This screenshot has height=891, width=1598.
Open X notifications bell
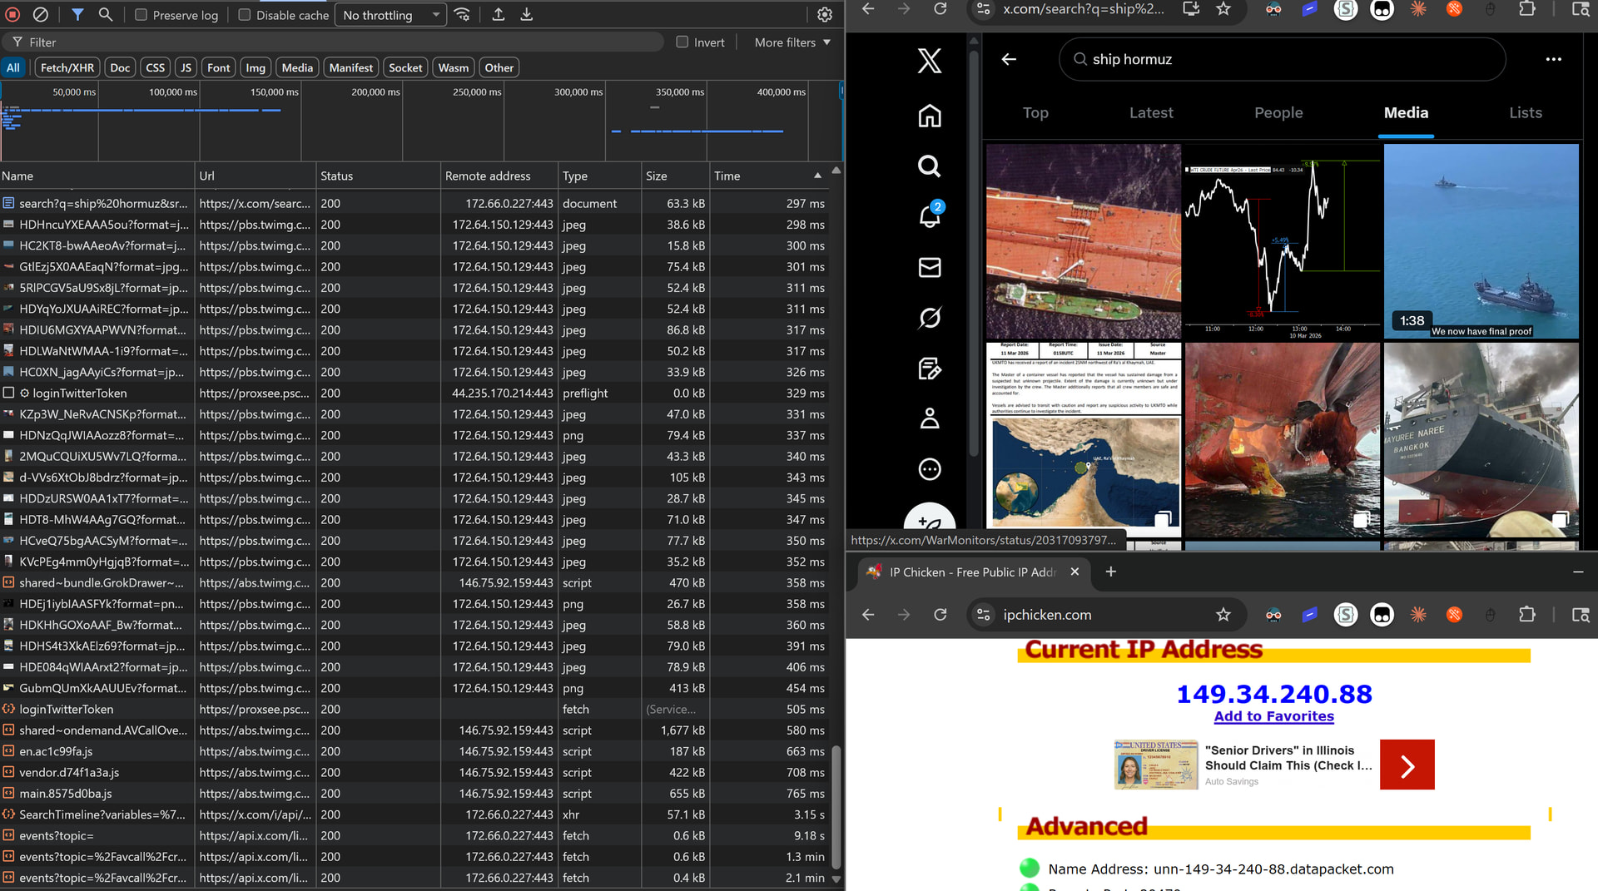(929, 216)
